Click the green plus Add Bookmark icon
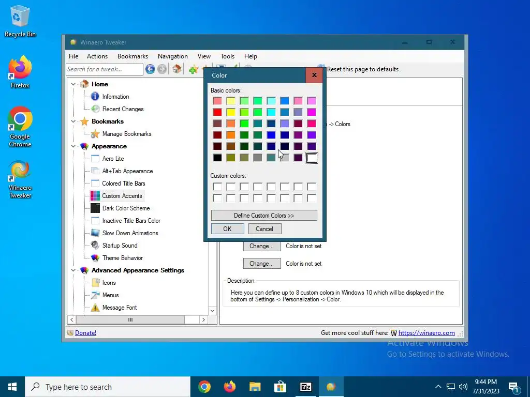The image size is (530, 397). tap(194, 70)
